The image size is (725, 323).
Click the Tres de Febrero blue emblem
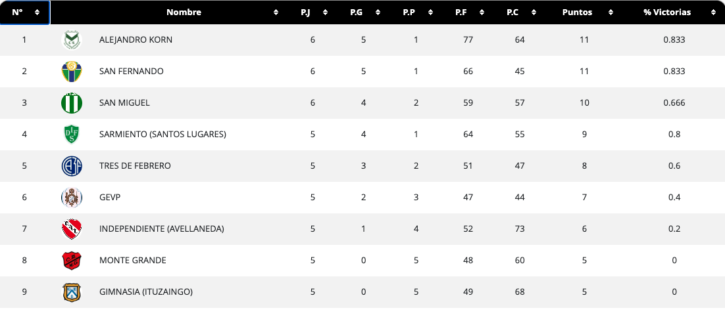coord(72,165)
